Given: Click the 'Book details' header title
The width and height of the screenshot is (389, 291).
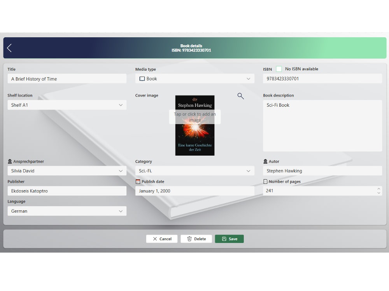Looking at the screenshot, I should pyautogui.click(x=191, y=46).
